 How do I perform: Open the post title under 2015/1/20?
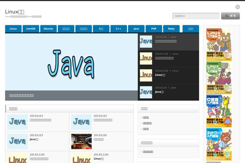click(99, 139)
